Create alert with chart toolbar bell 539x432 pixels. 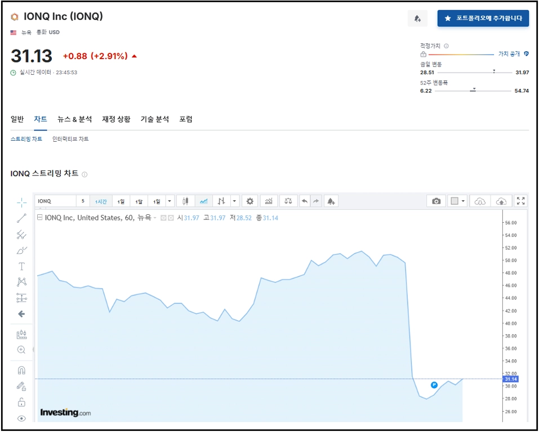331,201
